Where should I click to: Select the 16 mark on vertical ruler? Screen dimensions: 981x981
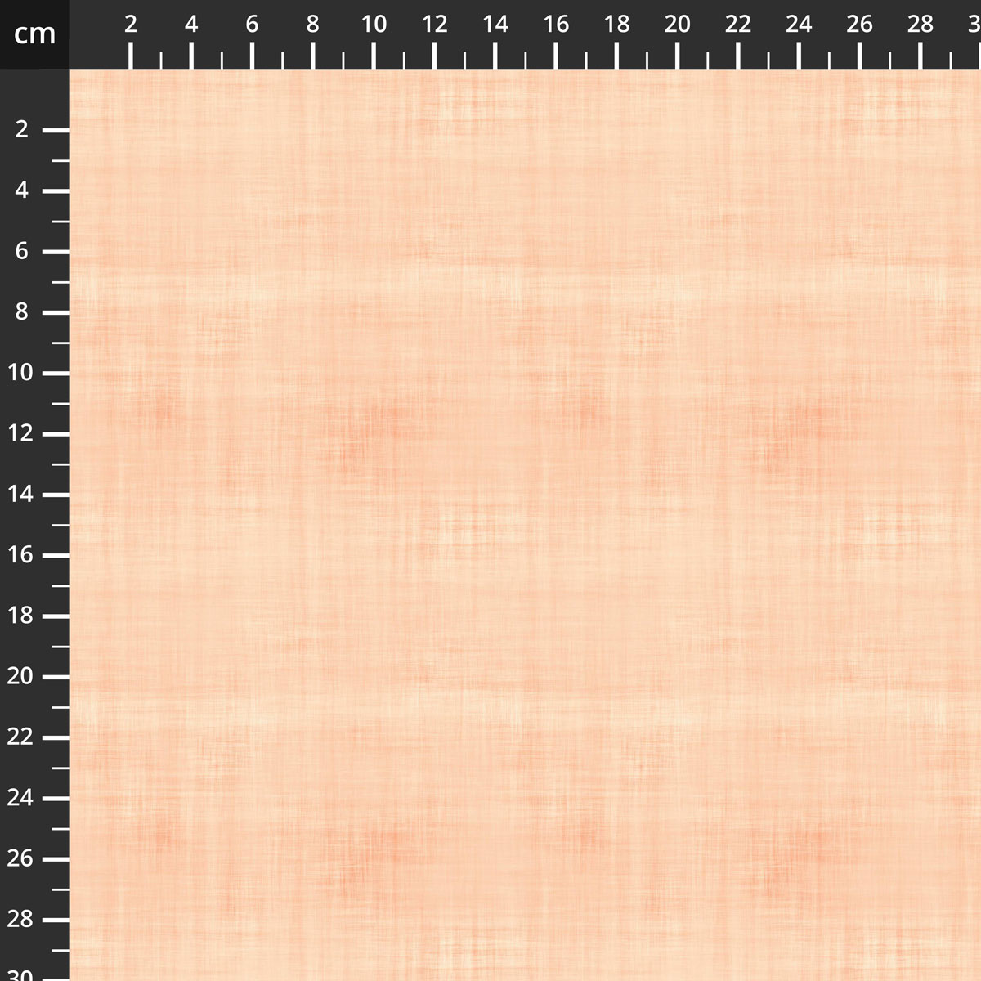pyautogui.click(x=20, y=555)
